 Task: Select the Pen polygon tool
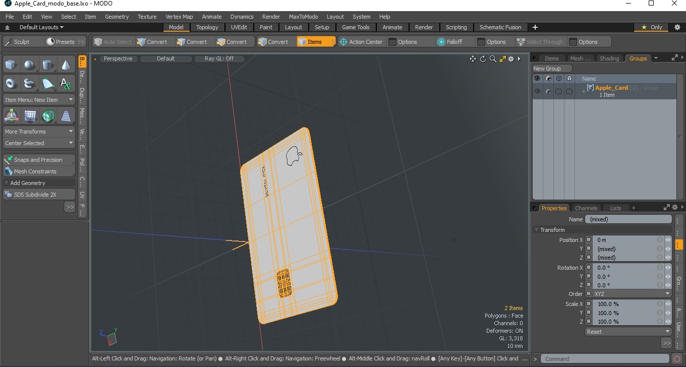[47, 83]
